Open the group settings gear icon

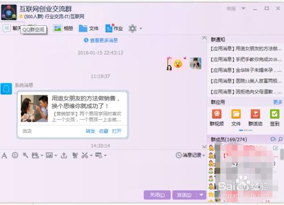[132, 28]
